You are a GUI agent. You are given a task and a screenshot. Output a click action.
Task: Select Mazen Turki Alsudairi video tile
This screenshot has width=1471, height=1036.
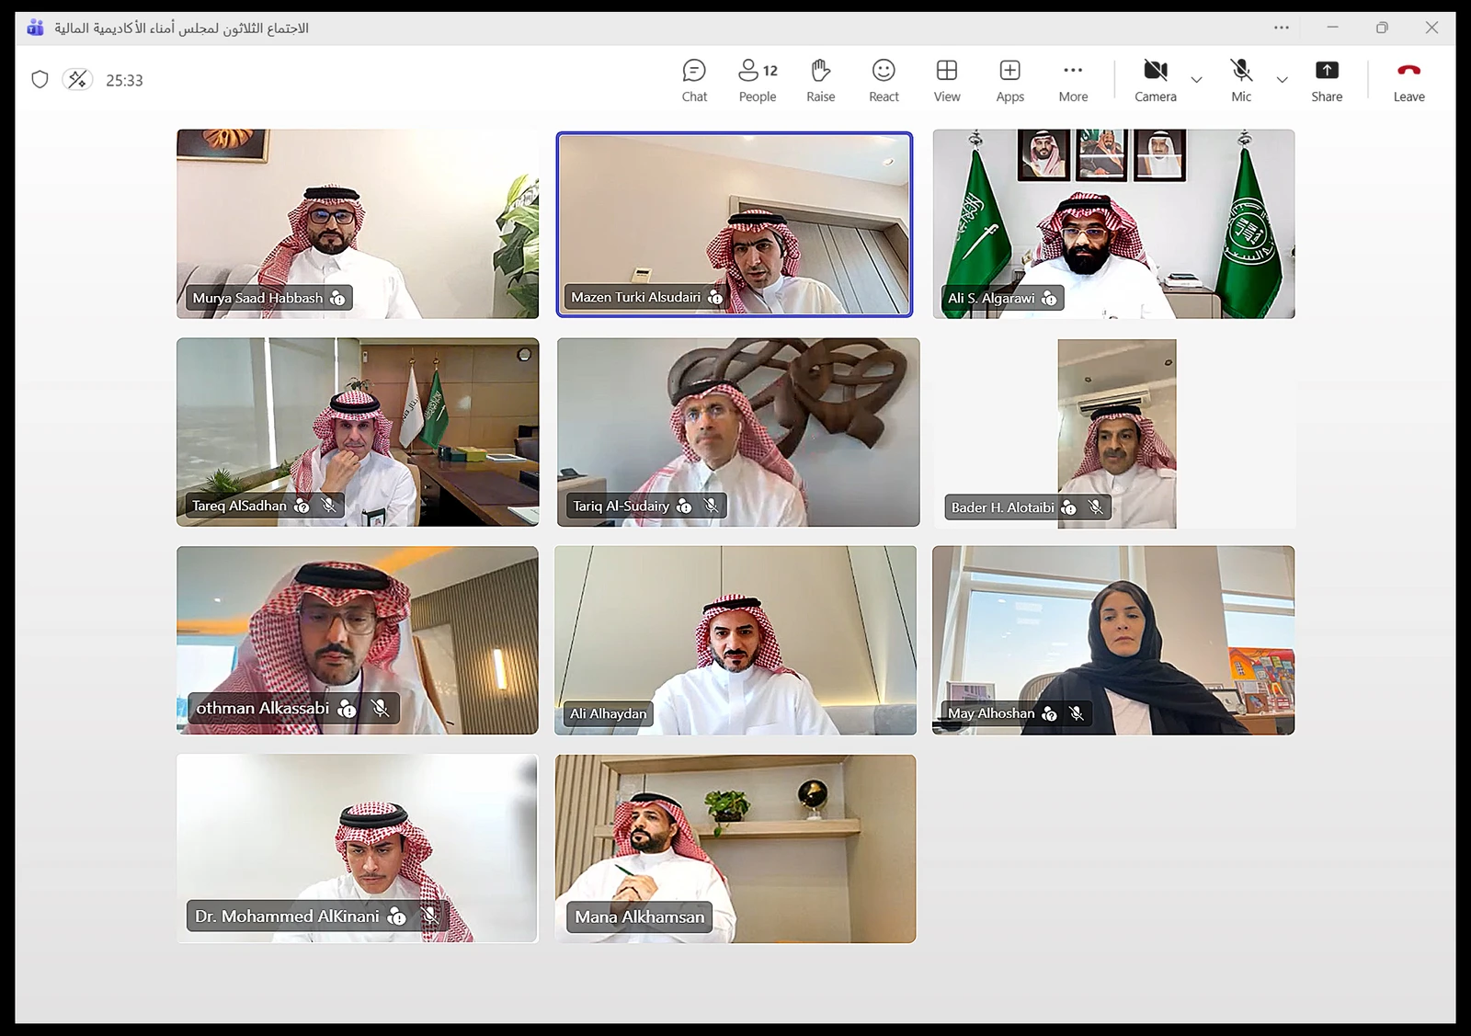[x=735, y=224]
